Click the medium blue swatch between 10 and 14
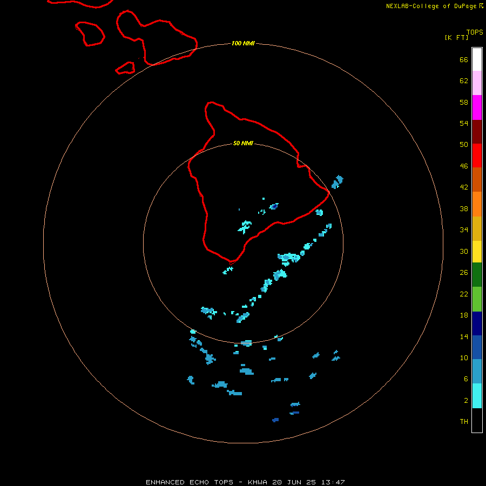486x486 pixels. [477, 347]
